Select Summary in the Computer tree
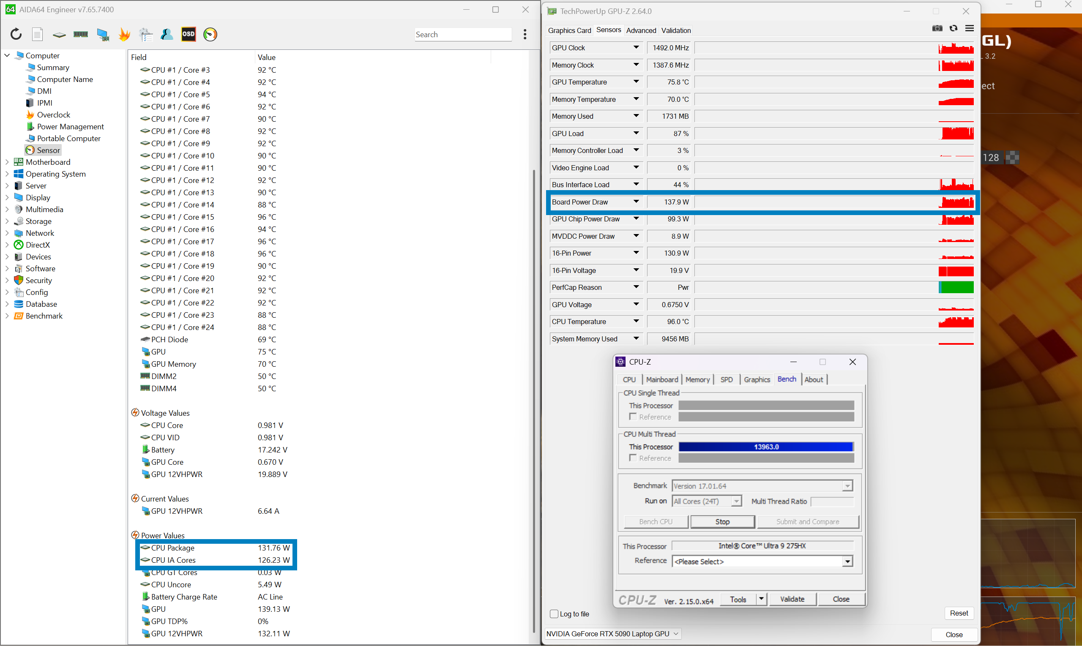 (53, 68)
